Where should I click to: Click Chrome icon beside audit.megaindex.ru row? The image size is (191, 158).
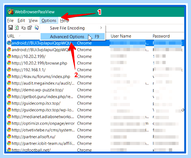(x=9, y=83)
